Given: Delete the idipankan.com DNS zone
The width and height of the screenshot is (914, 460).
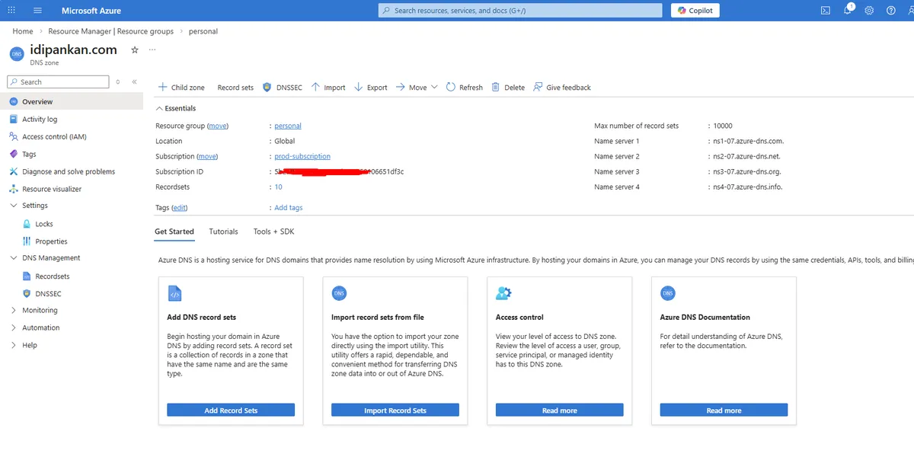Looking at the screenshot, I should pyautogui.click(x=507, y=87).
